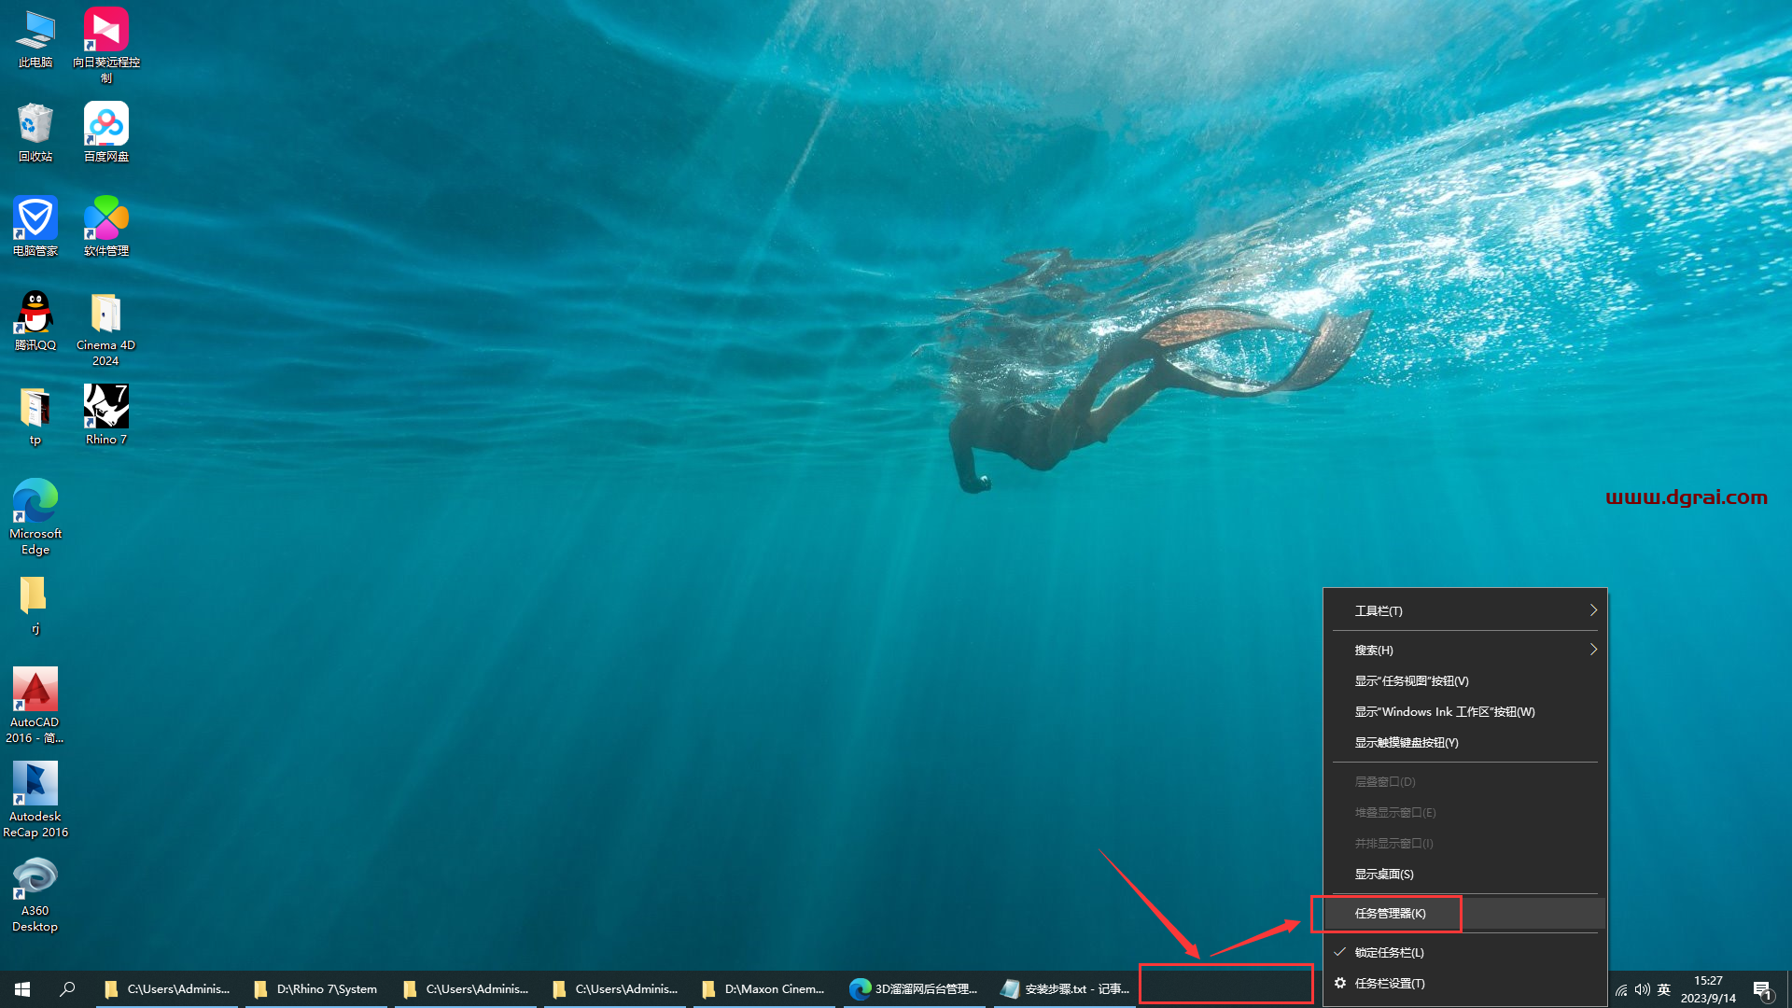The image size is (1792, 1008).
Task: Choose 显示桌面(S) from context menu
Action: click(1465, 874)
